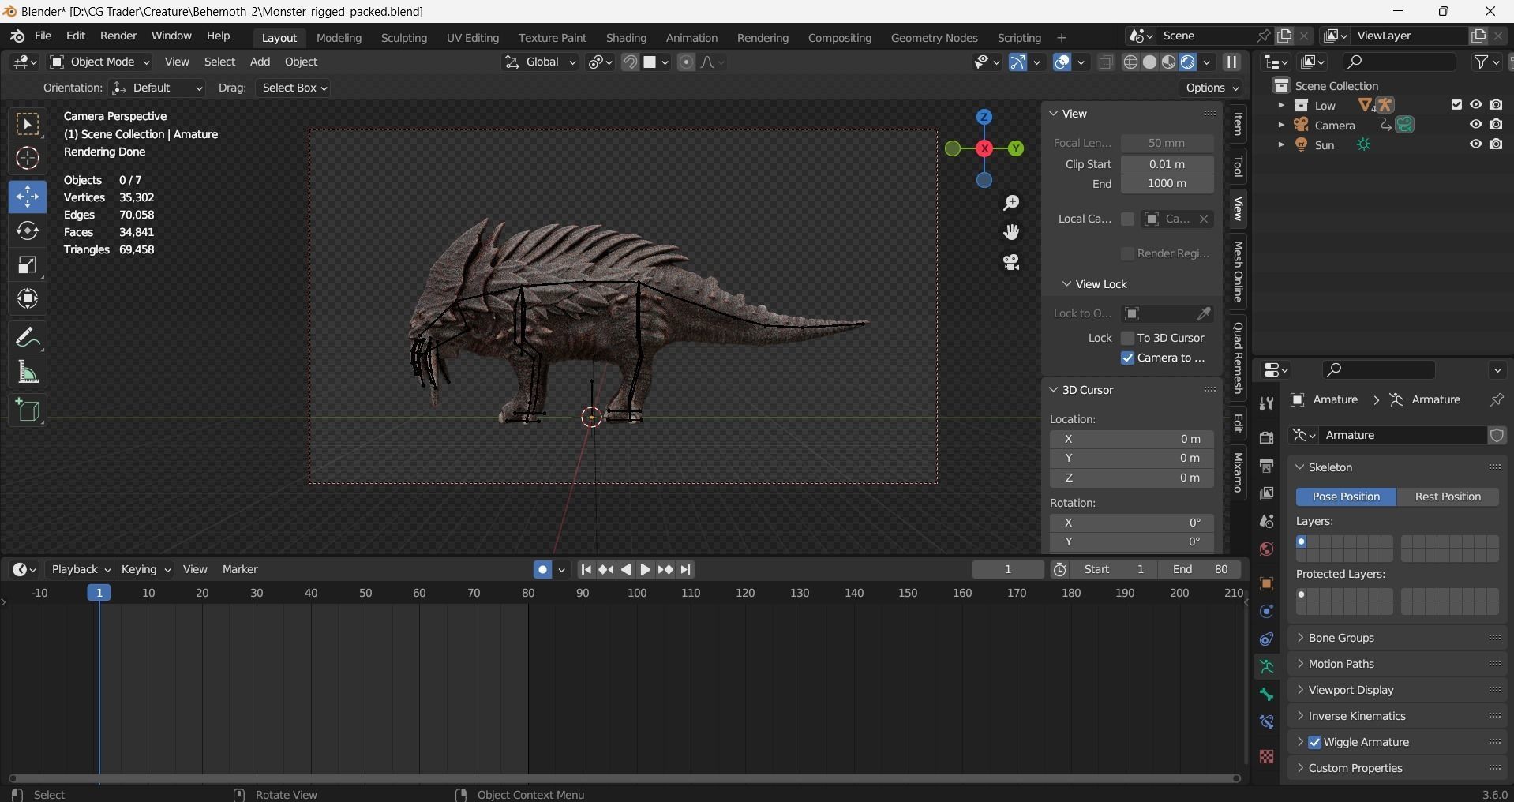The image size is (1514, 802).
Task: Toggle Snap magnet in header
Action: (x=630, y=62)
